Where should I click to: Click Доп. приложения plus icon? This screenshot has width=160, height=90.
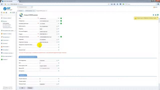tap(2, 56)
